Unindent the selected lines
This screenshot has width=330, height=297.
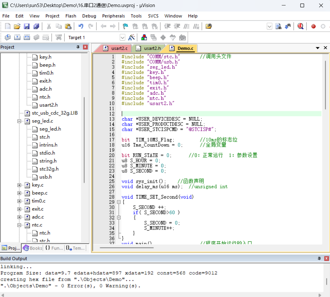click(177, 26)
